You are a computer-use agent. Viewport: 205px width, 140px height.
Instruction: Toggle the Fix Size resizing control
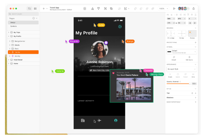click(x=182, y=34)
